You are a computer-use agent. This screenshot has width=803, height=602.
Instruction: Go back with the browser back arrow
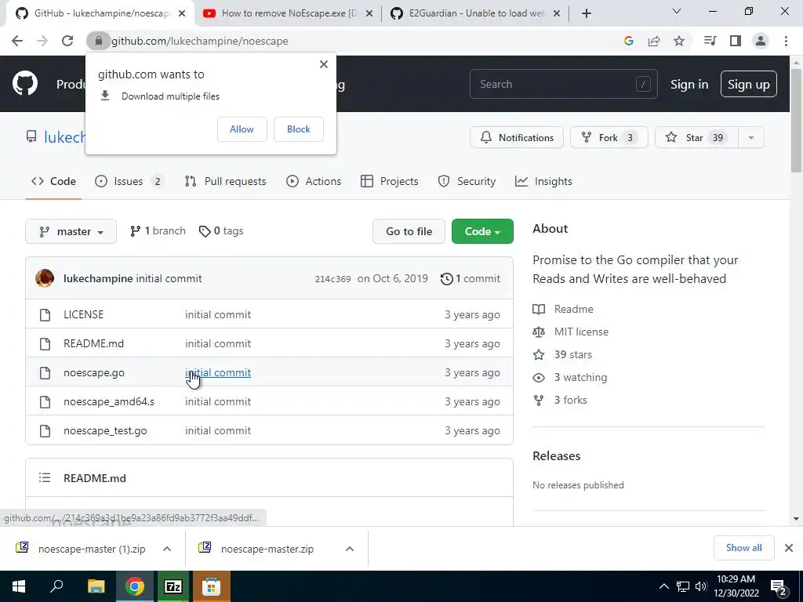tap(17, 41)
